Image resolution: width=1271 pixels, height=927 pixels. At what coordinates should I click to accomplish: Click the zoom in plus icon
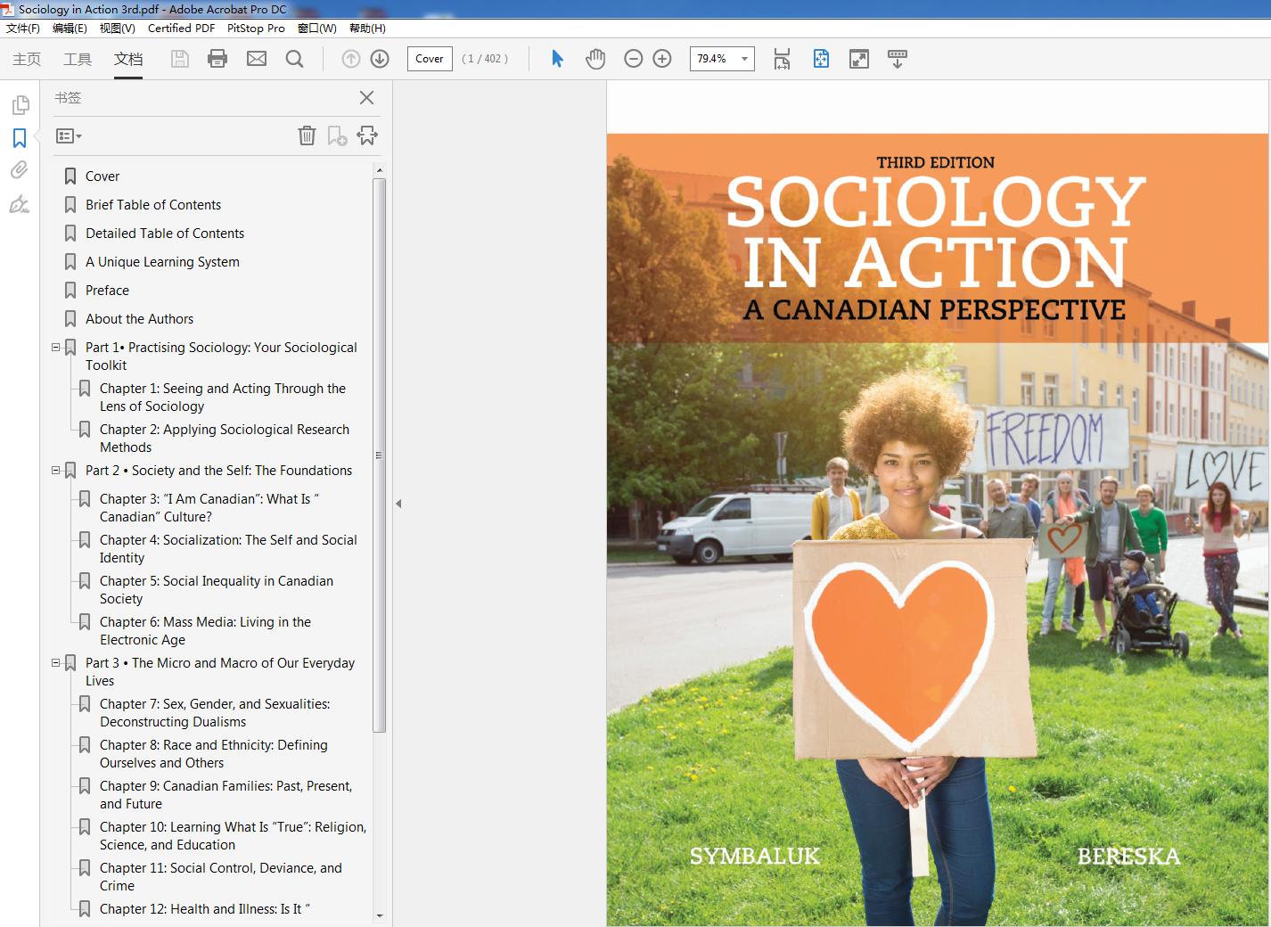click(x=662, y=59)
